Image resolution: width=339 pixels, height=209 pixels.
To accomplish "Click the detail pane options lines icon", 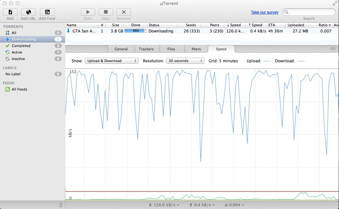I will pos(333,49).
